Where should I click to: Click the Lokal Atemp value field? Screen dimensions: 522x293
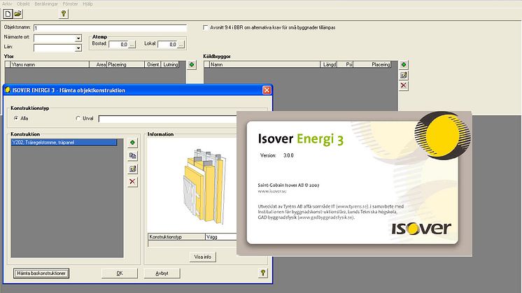[x=167, y=44]
